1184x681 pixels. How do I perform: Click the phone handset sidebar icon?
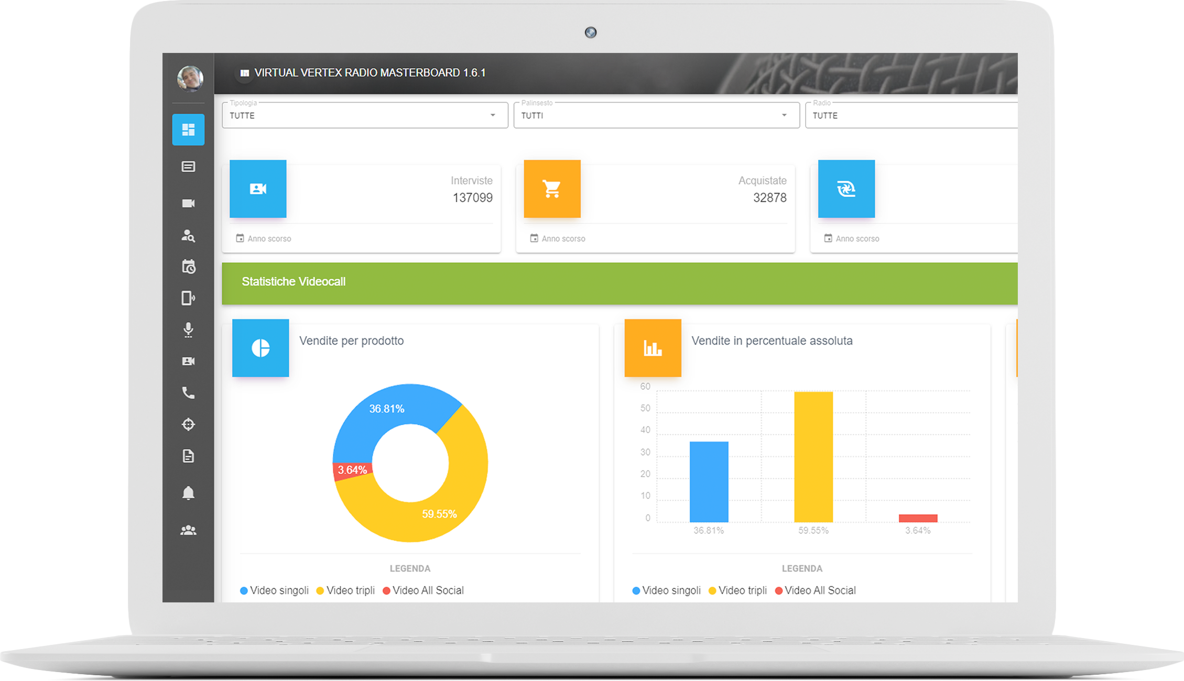(x=188, y=393)
